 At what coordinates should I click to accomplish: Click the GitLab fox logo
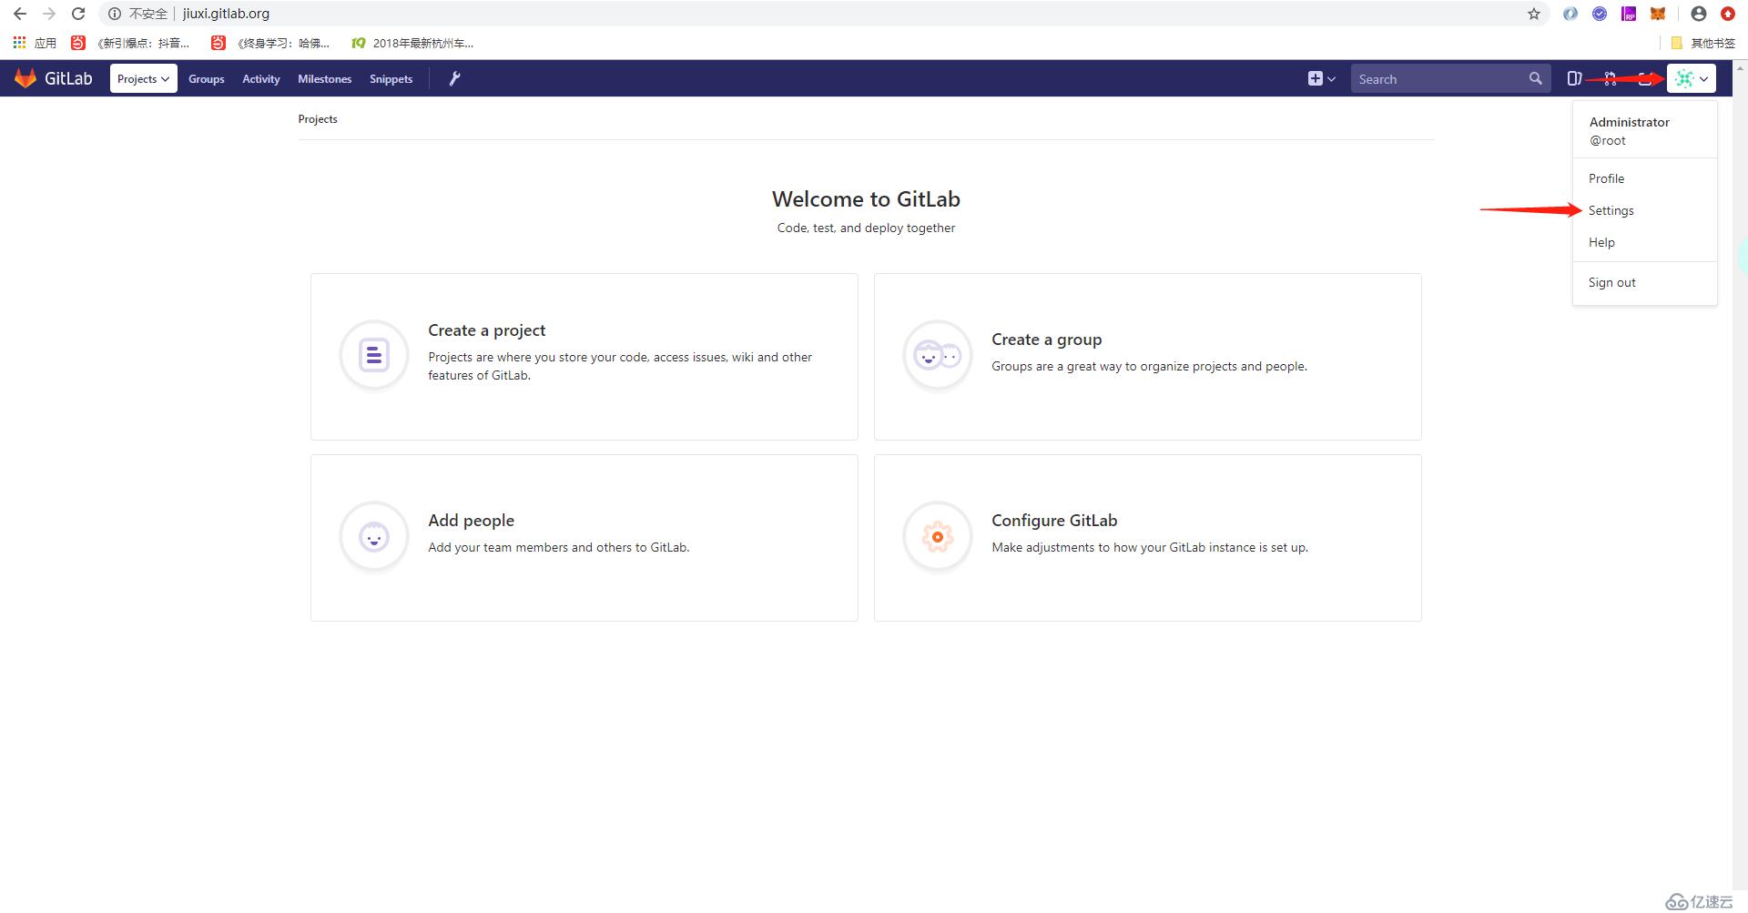tap(25, 78)
